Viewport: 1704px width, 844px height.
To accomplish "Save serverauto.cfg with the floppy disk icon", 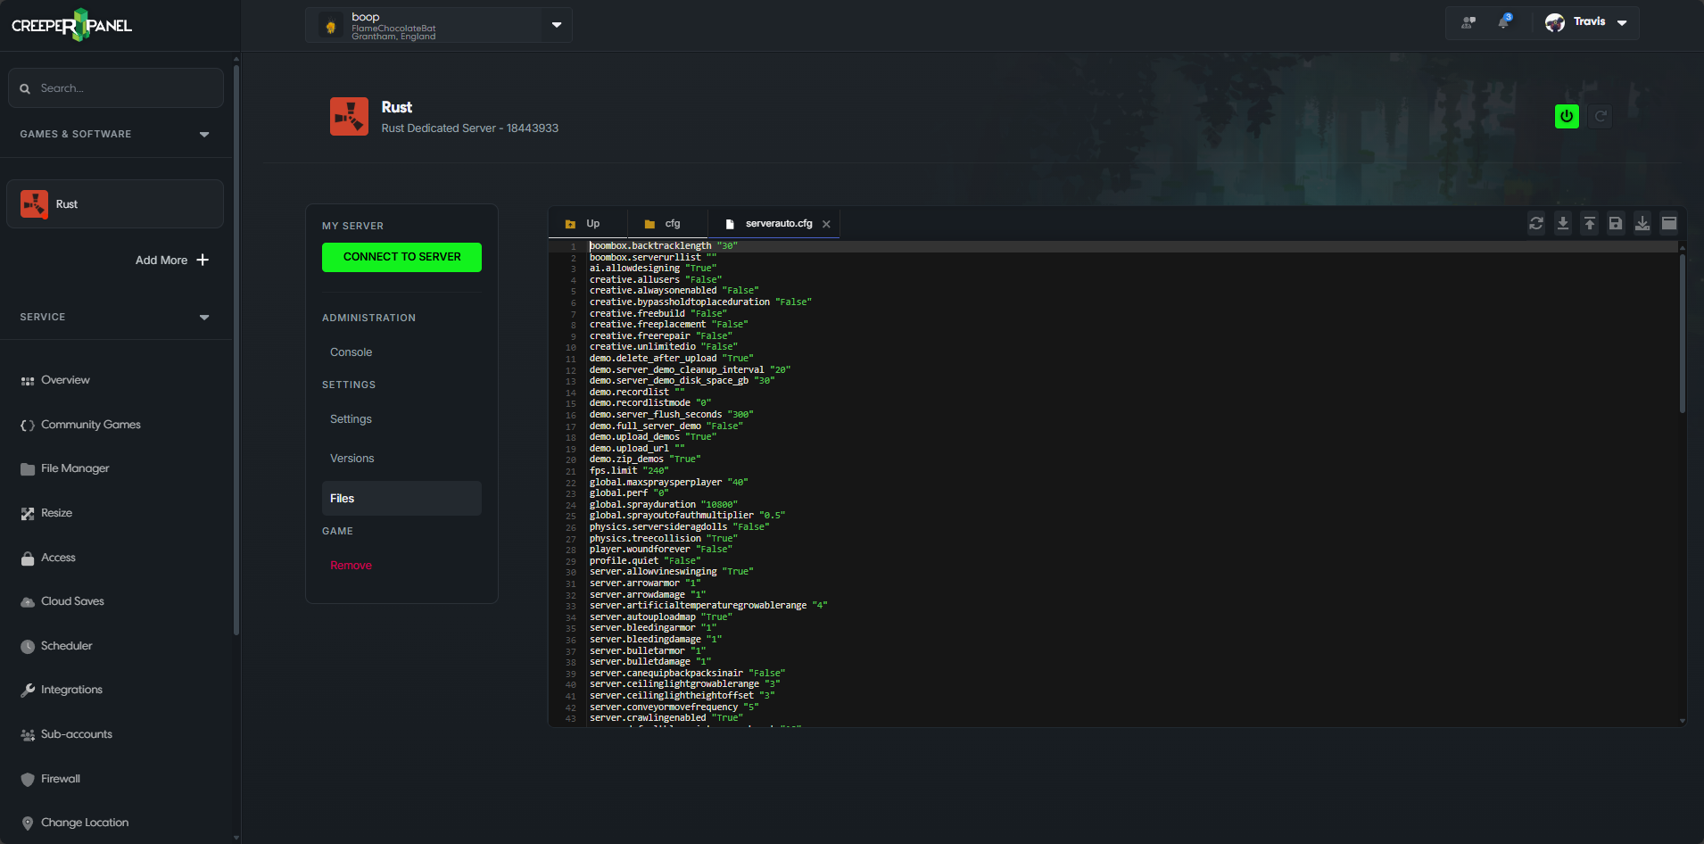I will pyautogui.click(x=1616, y=223).
